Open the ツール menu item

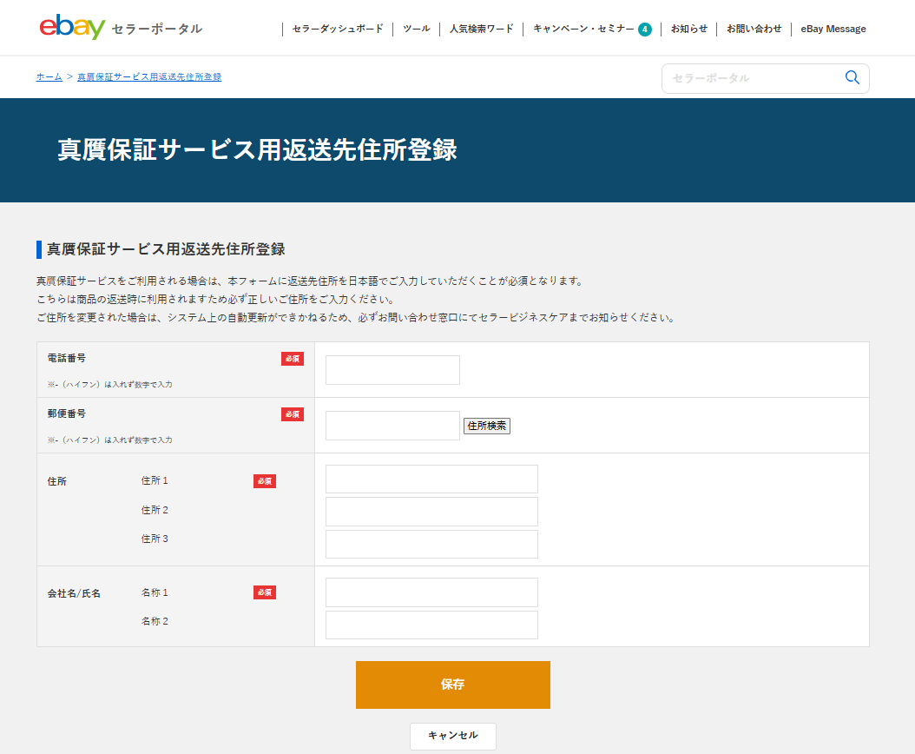point(416,28)
